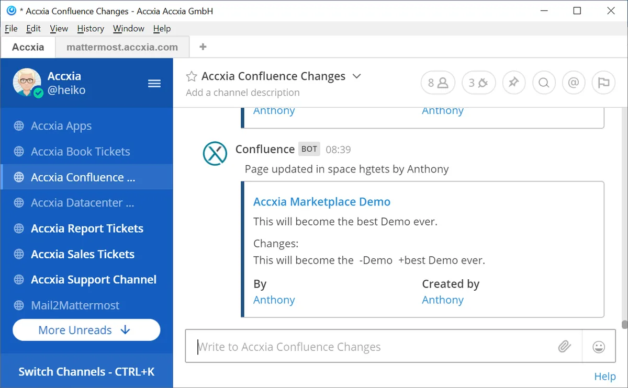Viewport: 628px width, 388px height.
Task: Select the Accxia Confluence channel in sidebar
Action: click(86, 177)
